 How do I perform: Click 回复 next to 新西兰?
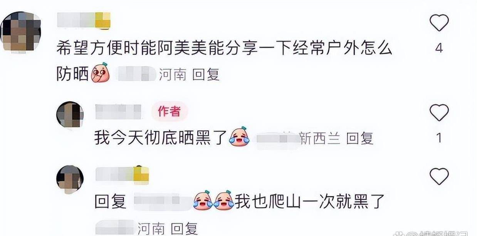[x=359, y=139]
